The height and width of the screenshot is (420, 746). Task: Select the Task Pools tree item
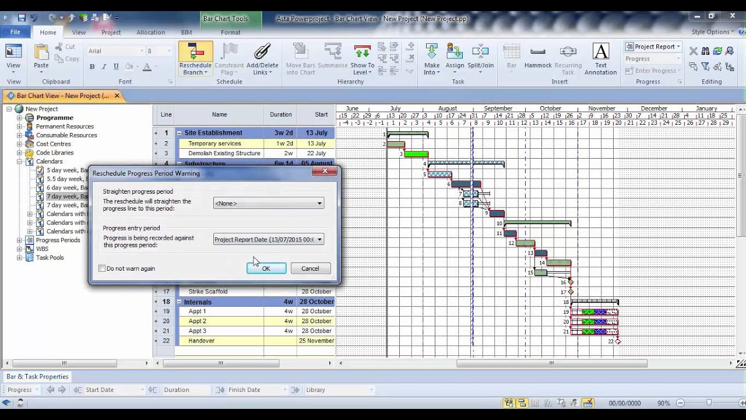50,258
